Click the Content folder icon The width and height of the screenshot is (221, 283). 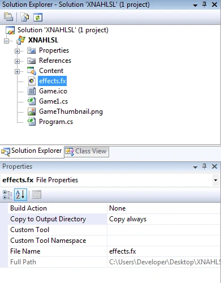(x=32, y=71)
